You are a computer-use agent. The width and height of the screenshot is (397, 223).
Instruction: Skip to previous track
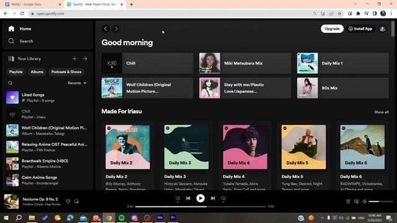pyautogui.click(x=188, y=198)
